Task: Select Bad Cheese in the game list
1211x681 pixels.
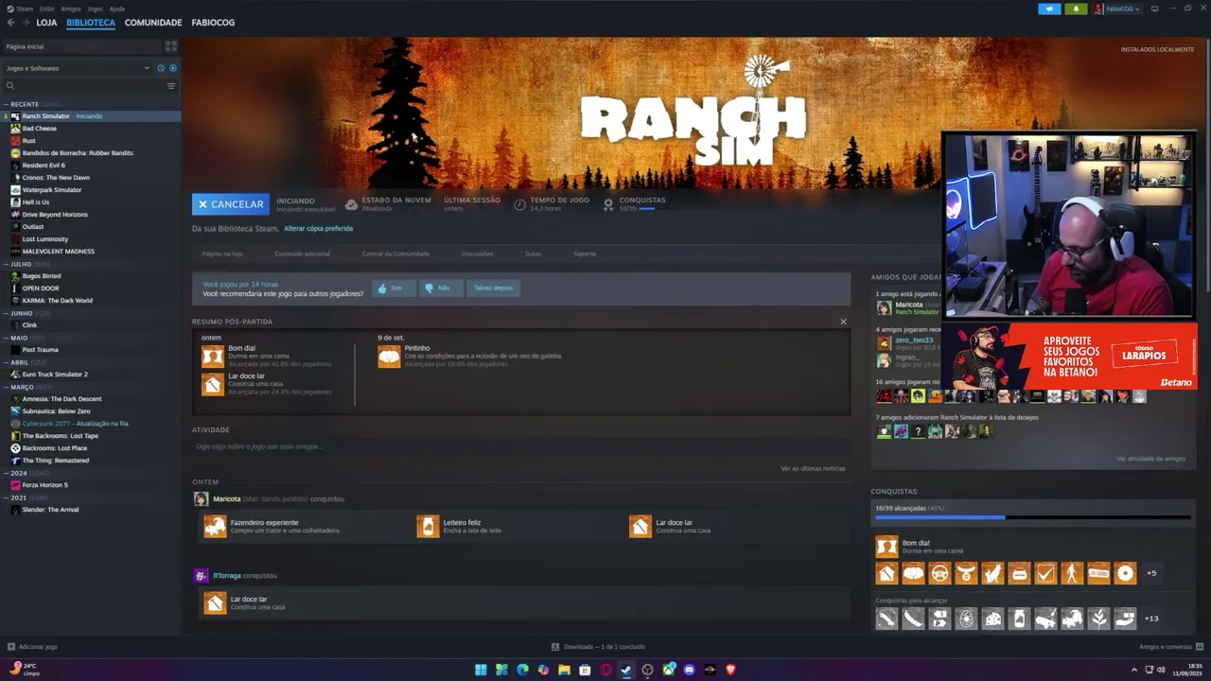Action: pyautogui.click(x=40, y=129)
